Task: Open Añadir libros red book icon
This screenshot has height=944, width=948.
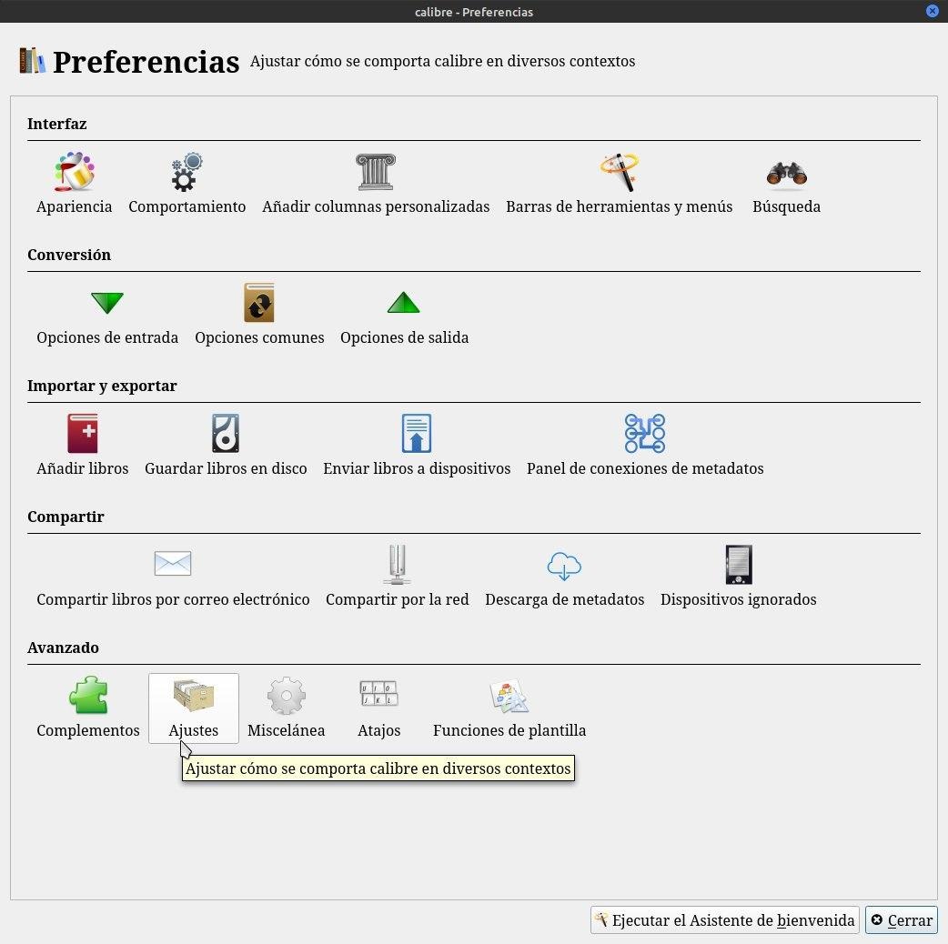Action: (82, 433)
